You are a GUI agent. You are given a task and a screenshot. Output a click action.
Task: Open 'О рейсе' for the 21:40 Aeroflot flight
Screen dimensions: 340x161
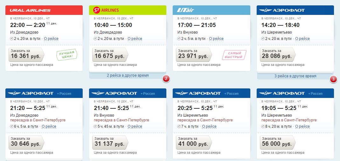(x=135, y=126)
